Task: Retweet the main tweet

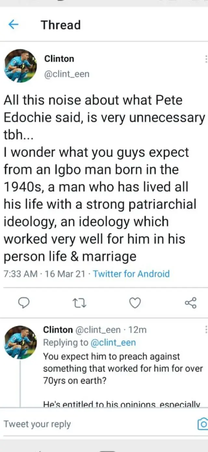Action: click(79, 303)
